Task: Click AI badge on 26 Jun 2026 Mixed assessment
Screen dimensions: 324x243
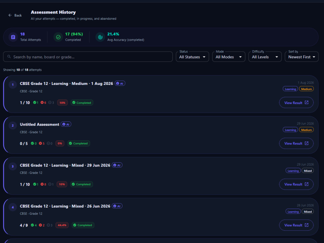Action: tap(117, 206)
